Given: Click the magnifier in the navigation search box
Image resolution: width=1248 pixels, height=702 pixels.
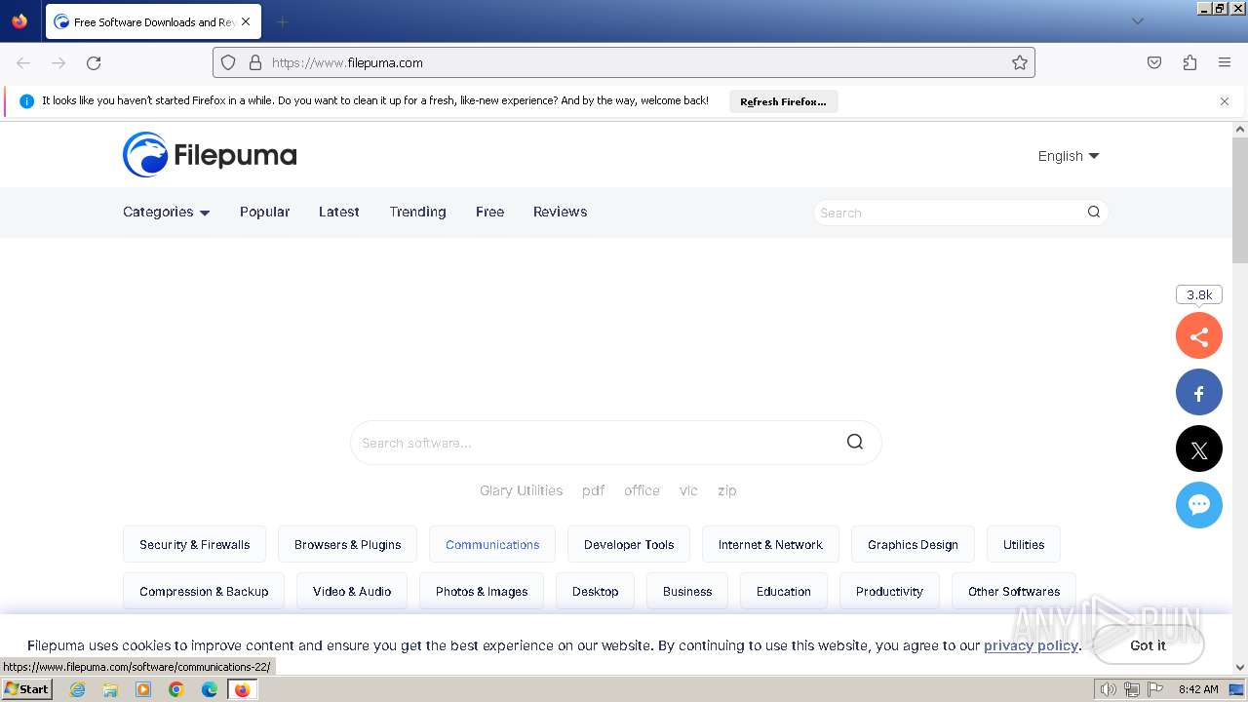Looking at the screenshot, I should pos(1094,212).
